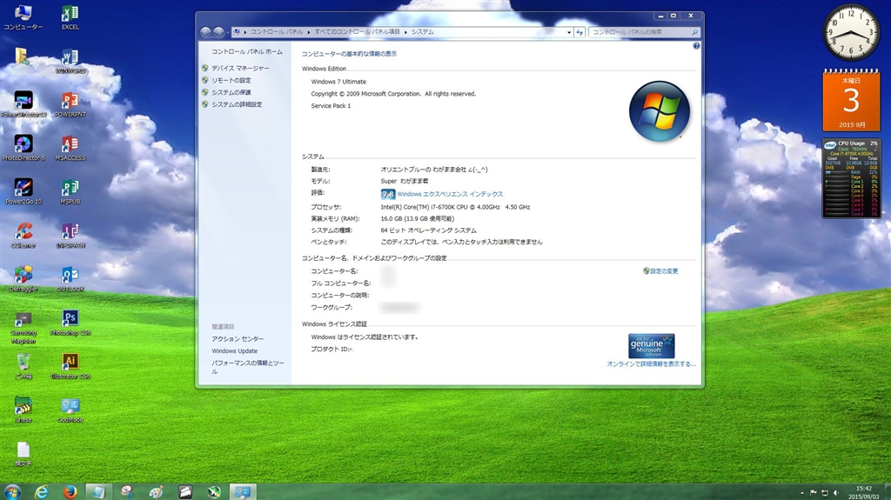Open the Windows Start orb
891x500 pixels.
pyautogui.click(x=12, y=492)
